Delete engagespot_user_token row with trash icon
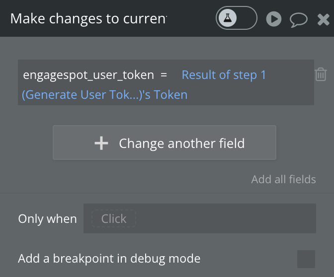The image size is (334, 277). (x=321, y=74)
